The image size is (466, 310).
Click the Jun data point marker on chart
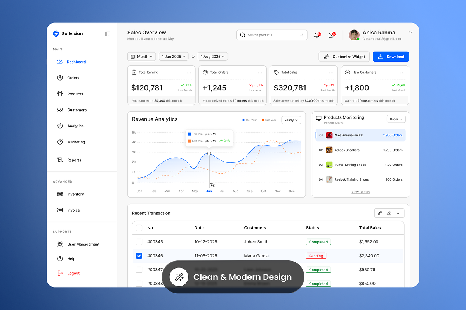click(209, 153)
